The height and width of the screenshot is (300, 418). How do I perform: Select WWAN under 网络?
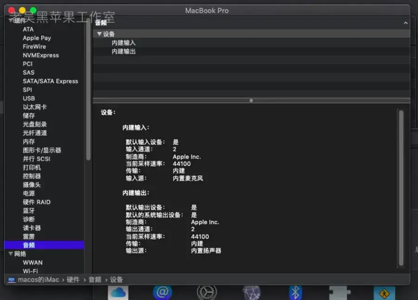(33, 262)
